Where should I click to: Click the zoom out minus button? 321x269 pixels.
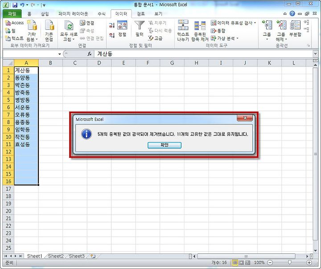coord(270,263)
